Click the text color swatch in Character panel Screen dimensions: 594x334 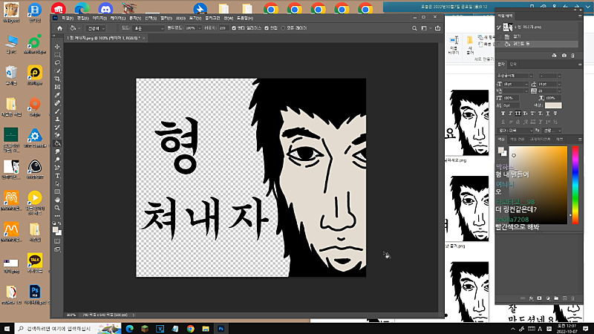pos(553,105)
